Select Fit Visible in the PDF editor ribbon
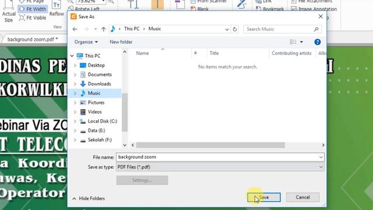Screen dimensions: 373x210 tap(33, 17)
